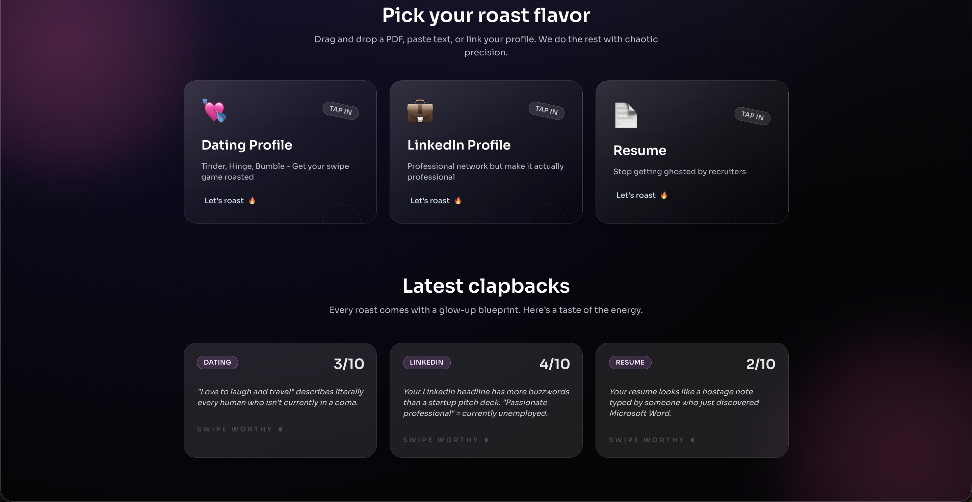
Task: Click the fire emoji on LinkedIn roast link
Action: coord(458,200)
